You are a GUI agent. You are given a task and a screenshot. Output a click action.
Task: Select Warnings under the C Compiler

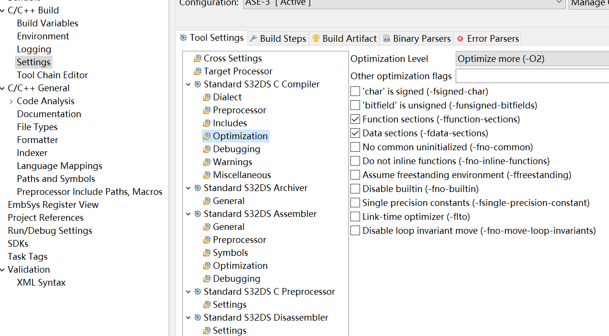point(233,162)
